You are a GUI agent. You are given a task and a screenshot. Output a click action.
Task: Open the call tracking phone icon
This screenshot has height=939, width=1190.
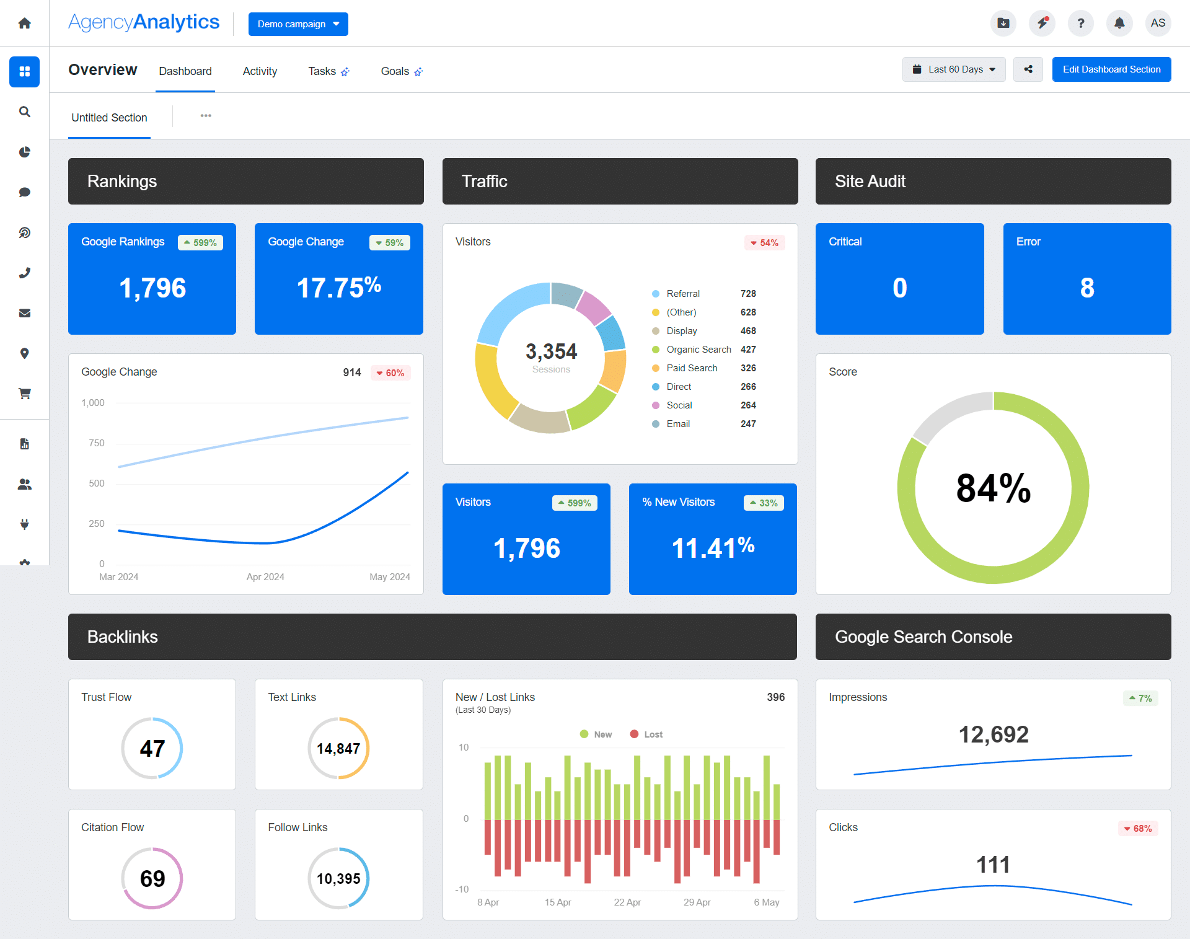pos(24,273)
